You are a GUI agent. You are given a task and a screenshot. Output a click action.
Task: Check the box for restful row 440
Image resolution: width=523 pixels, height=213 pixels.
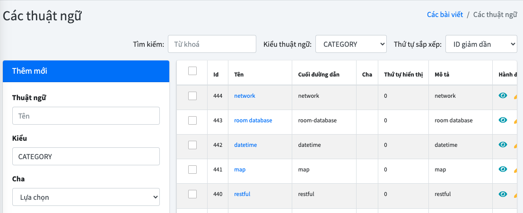(x=192, y=194)
